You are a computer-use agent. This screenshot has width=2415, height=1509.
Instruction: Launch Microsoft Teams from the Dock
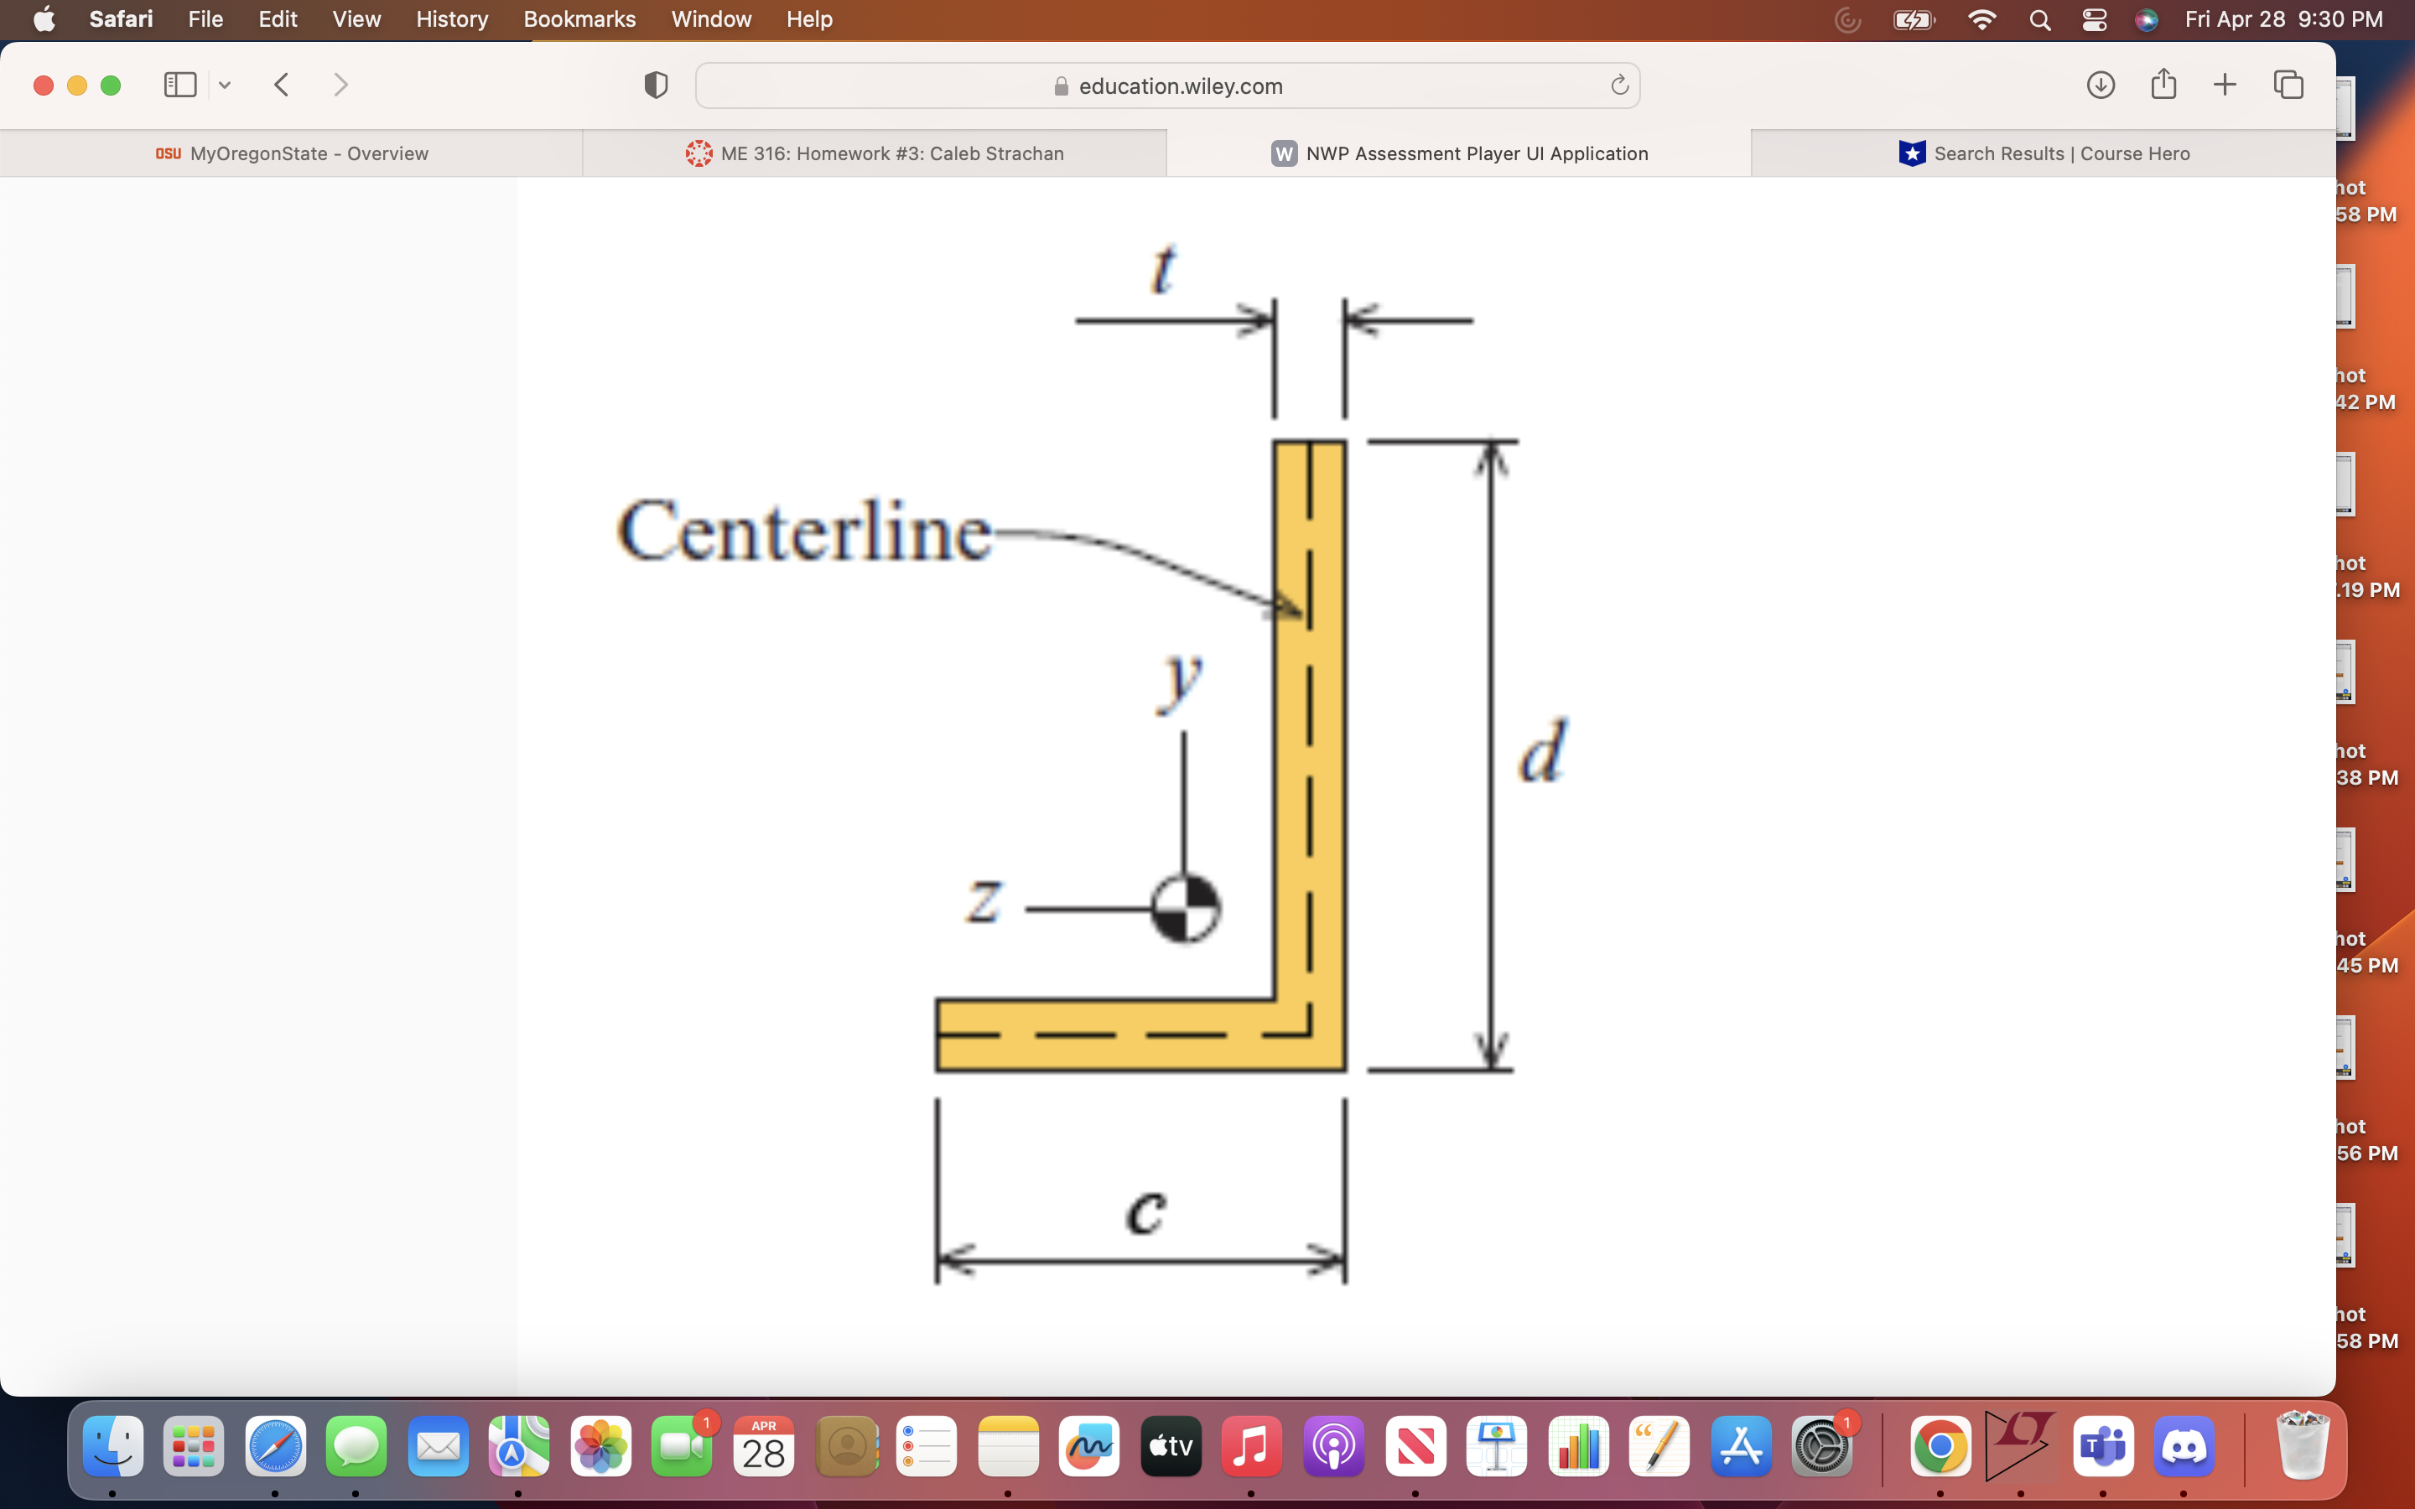[x=2104, y=1444]
